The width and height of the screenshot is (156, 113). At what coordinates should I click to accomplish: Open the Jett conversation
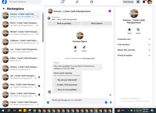click(21, 77)
